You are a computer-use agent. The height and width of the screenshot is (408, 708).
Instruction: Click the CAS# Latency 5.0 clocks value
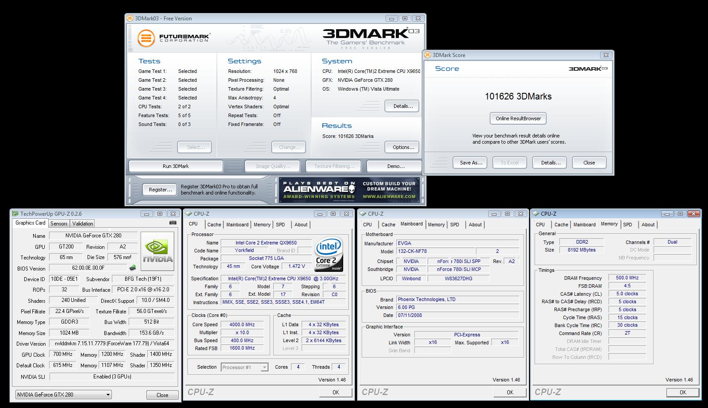click(628, 294)
